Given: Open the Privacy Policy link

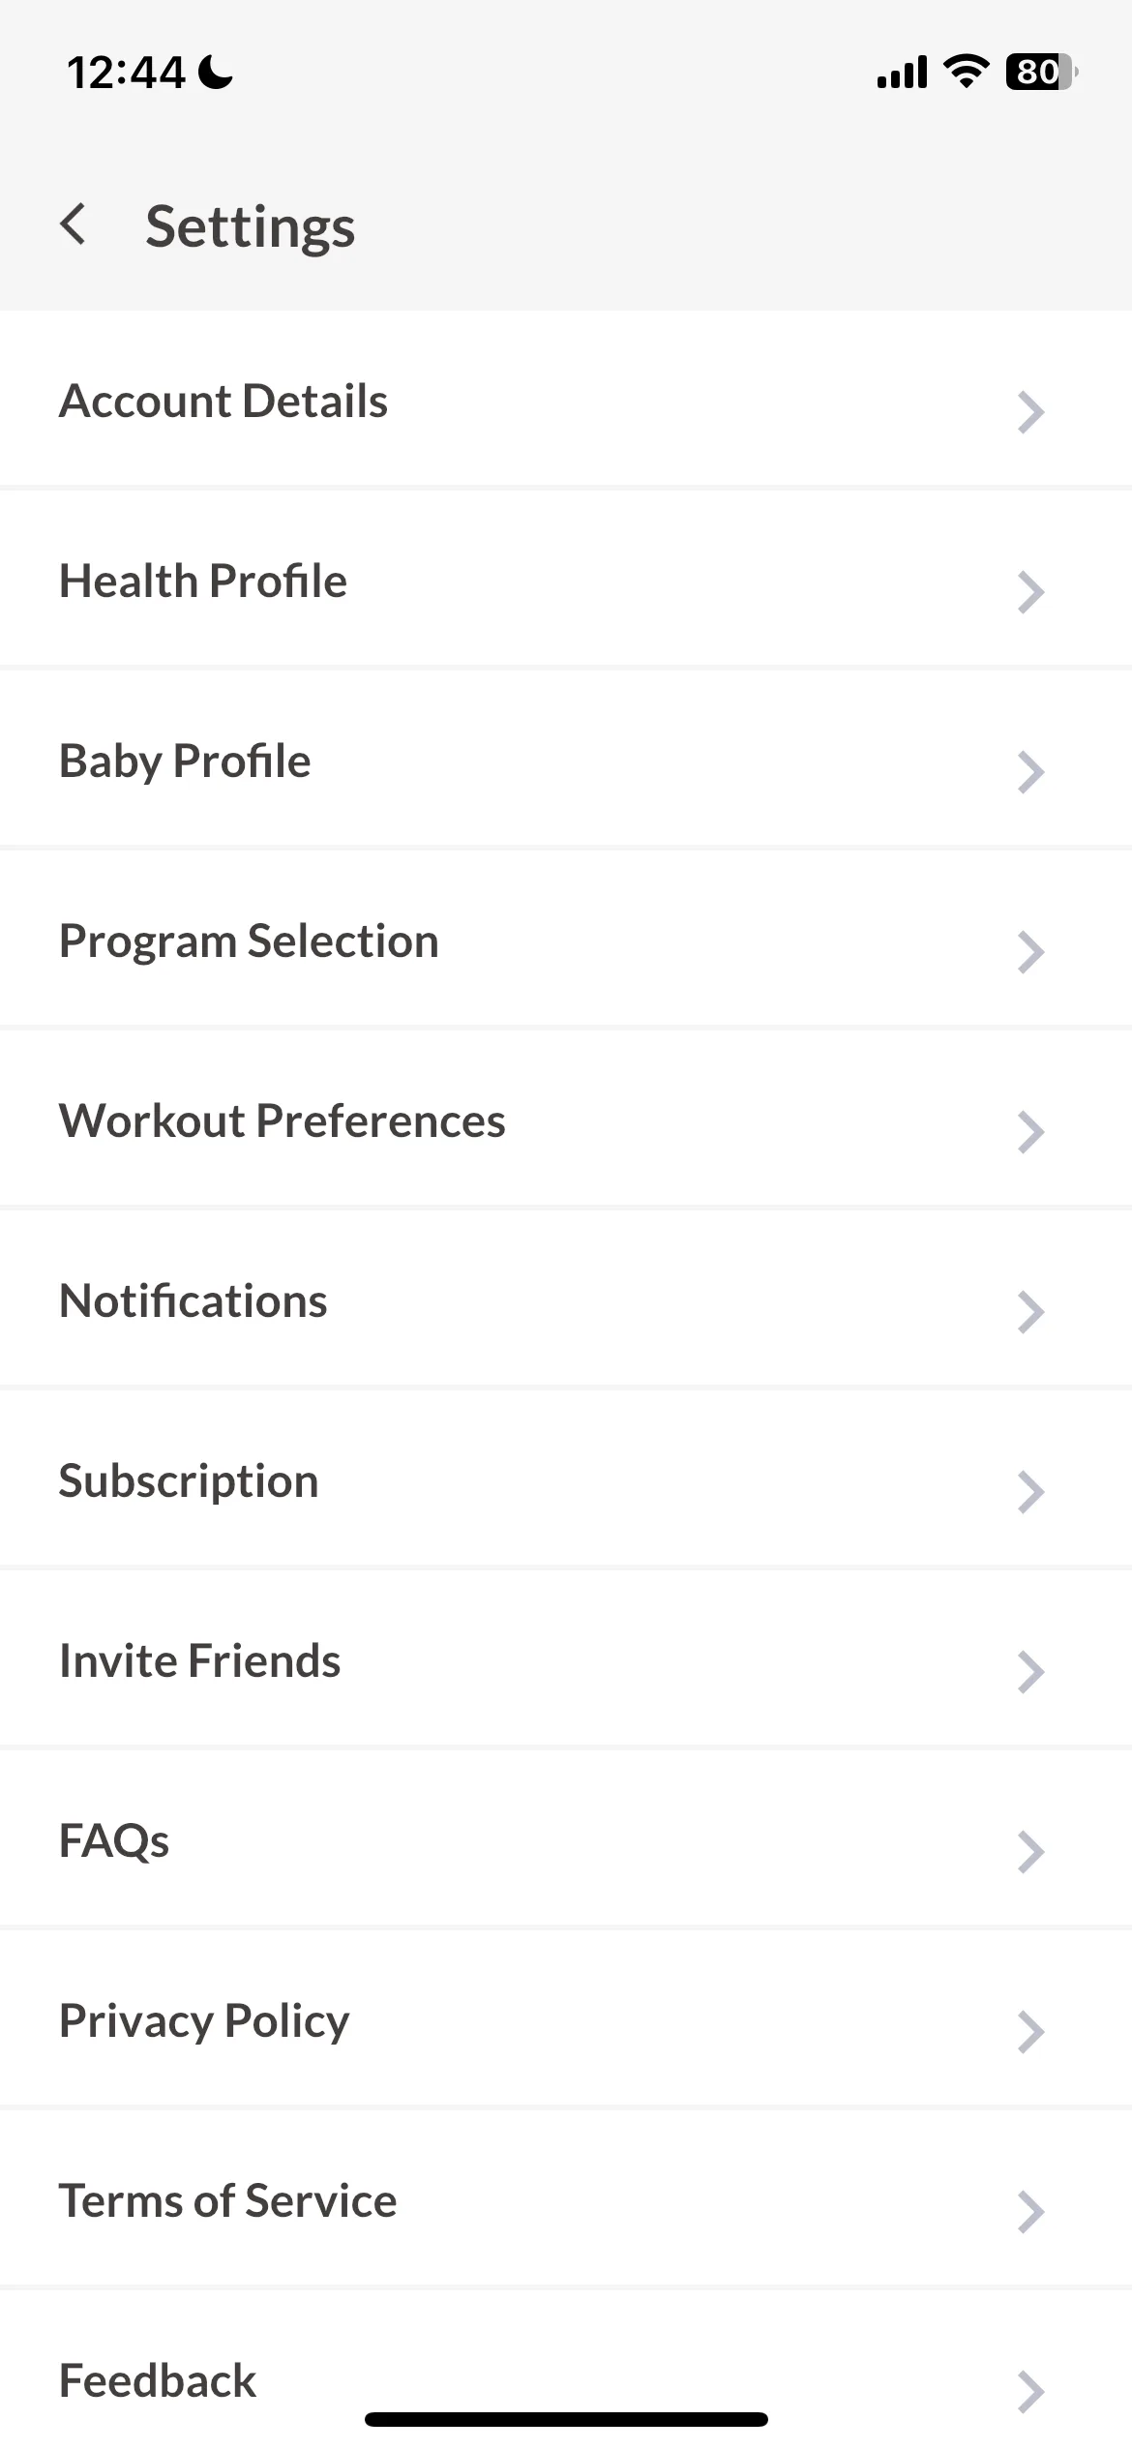Looking at the screenshot, I should [x=566, y=2020].
